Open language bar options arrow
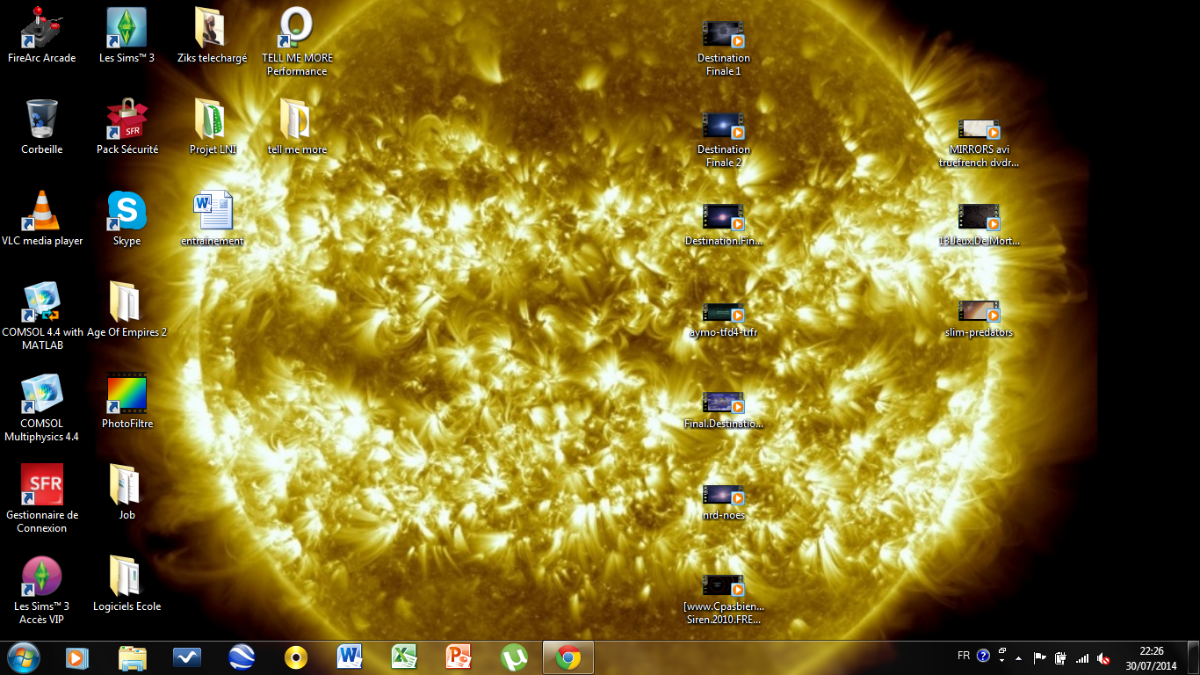1200x675 pixels. [1002, 661]
